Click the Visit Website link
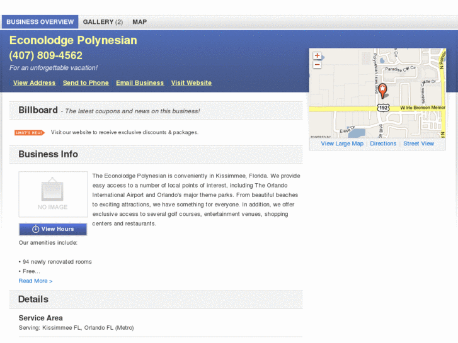The image size is (458, 343). click(192, 83)
